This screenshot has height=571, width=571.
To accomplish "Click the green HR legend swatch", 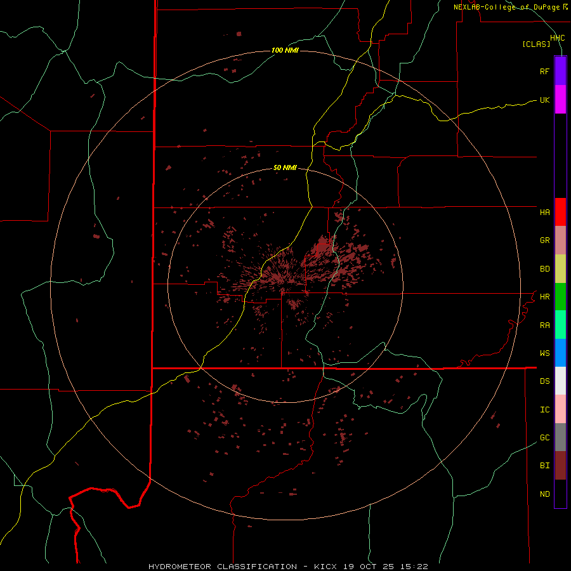I will pyautogui.click(x=560, y=297).
